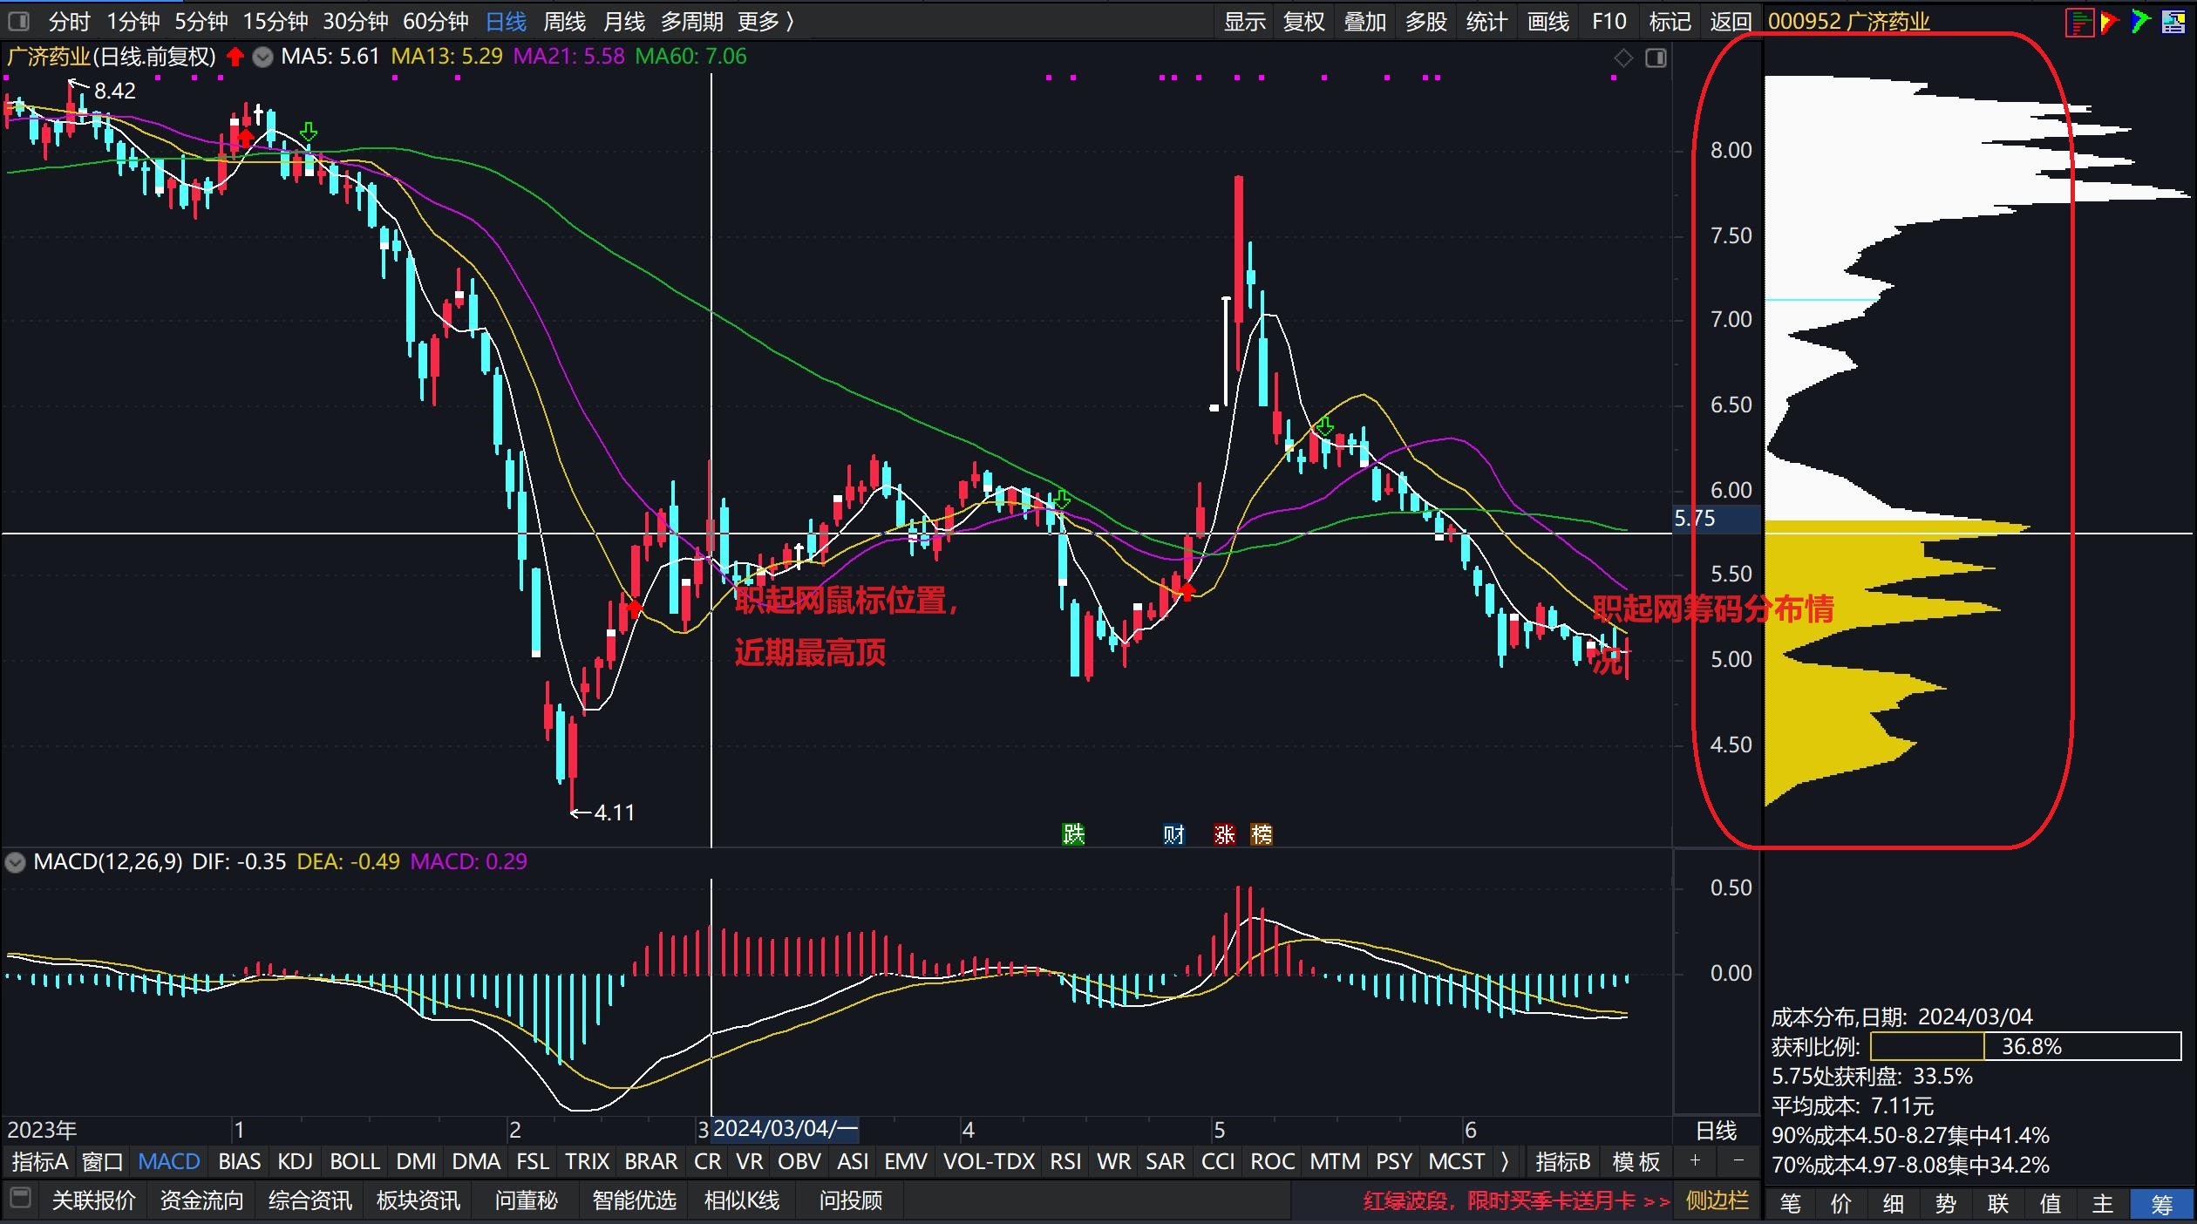Screen dimensions: 2197x1224
Task: Click the 获利比例 profit ratio bar
Action: click(x=2024, y=1046)
